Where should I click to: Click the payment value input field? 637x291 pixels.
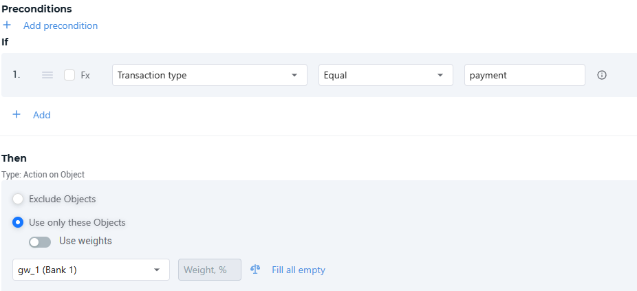tap(524, 75)
